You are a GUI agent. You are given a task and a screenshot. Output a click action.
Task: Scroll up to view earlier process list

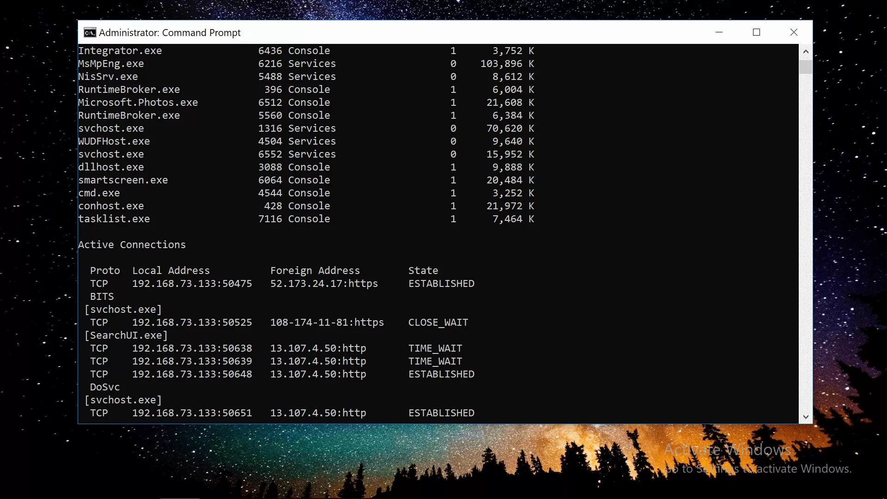click(805, 51)
